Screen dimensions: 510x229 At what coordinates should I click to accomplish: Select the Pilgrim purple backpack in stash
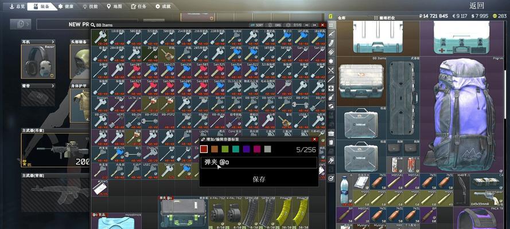(x=462, y=114)
